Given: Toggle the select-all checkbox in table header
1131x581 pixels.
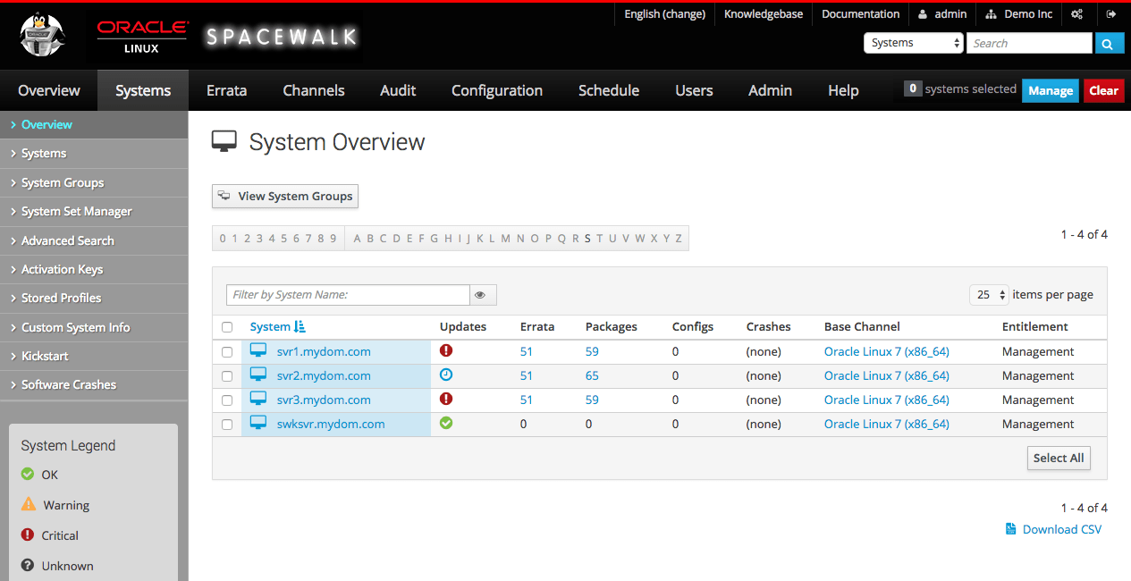Looking at the screenshot, I should tap(227, 327).
